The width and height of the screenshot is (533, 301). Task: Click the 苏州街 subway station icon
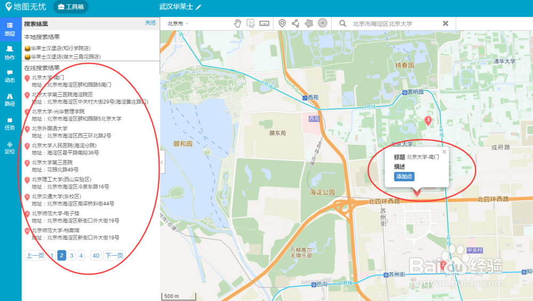point(386,275)
